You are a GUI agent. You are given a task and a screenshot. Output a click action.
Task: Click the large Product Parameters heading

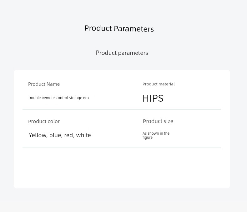(x=119, y=29)
